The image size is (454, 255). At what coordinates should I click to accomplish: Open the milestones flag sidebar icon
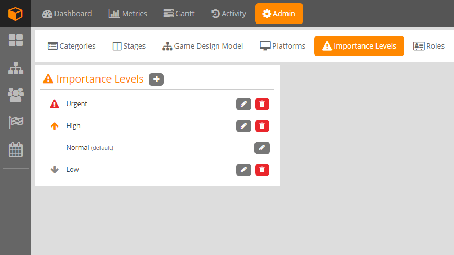point(16,122)
